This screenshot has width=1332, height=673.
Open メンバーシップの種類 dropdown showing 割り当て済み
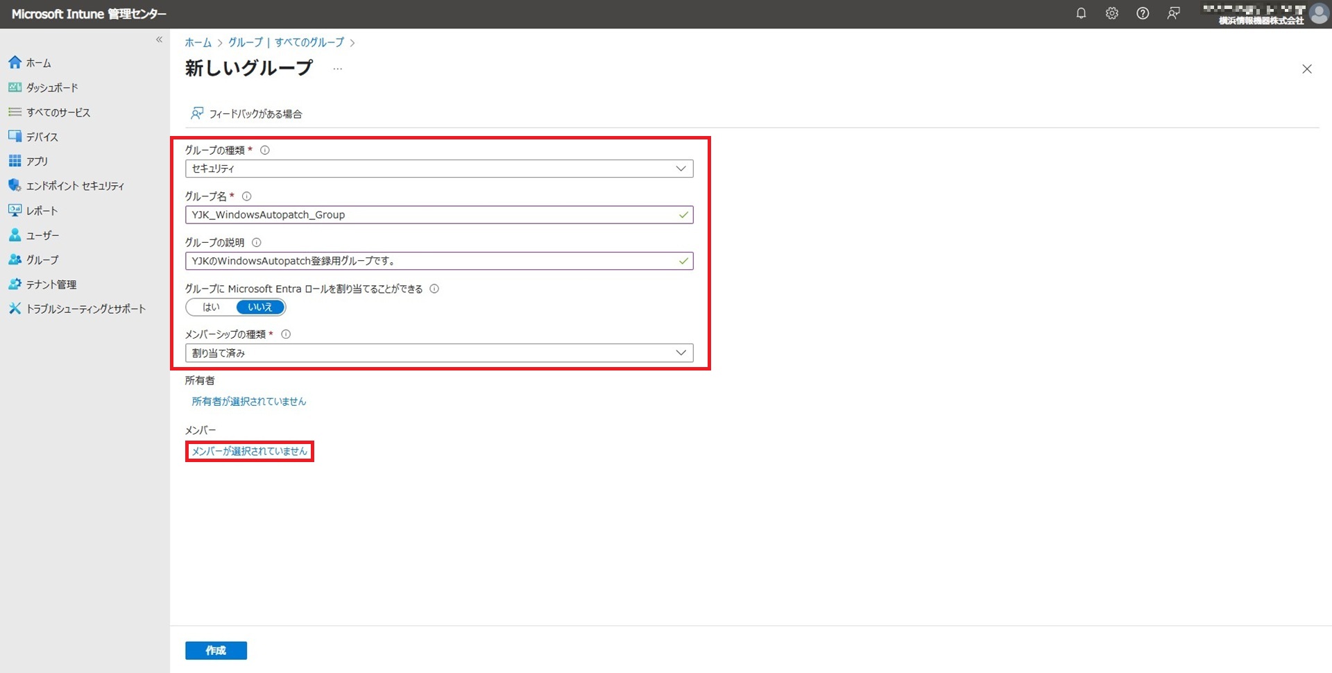pos(439,353)
